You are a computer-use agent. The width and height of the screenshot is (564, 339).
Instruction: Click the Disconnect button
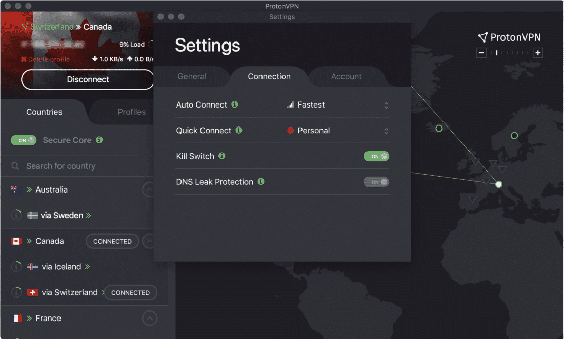88,79
